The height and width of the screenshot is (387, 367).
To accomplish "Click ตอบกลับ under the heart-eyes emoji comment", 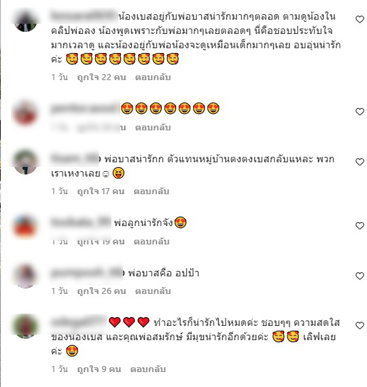I will 153,128.
